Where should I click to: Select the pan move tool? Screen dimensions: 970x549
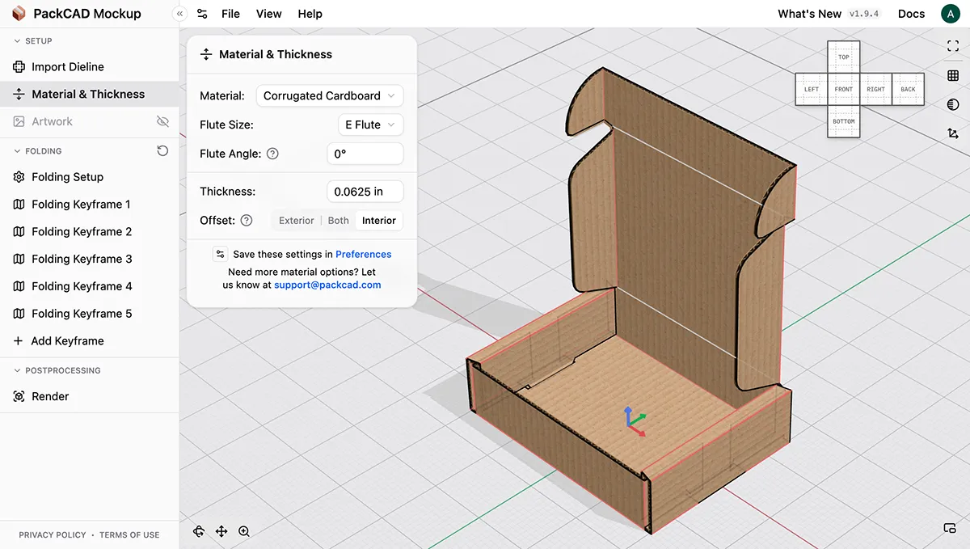pos(221,531)
